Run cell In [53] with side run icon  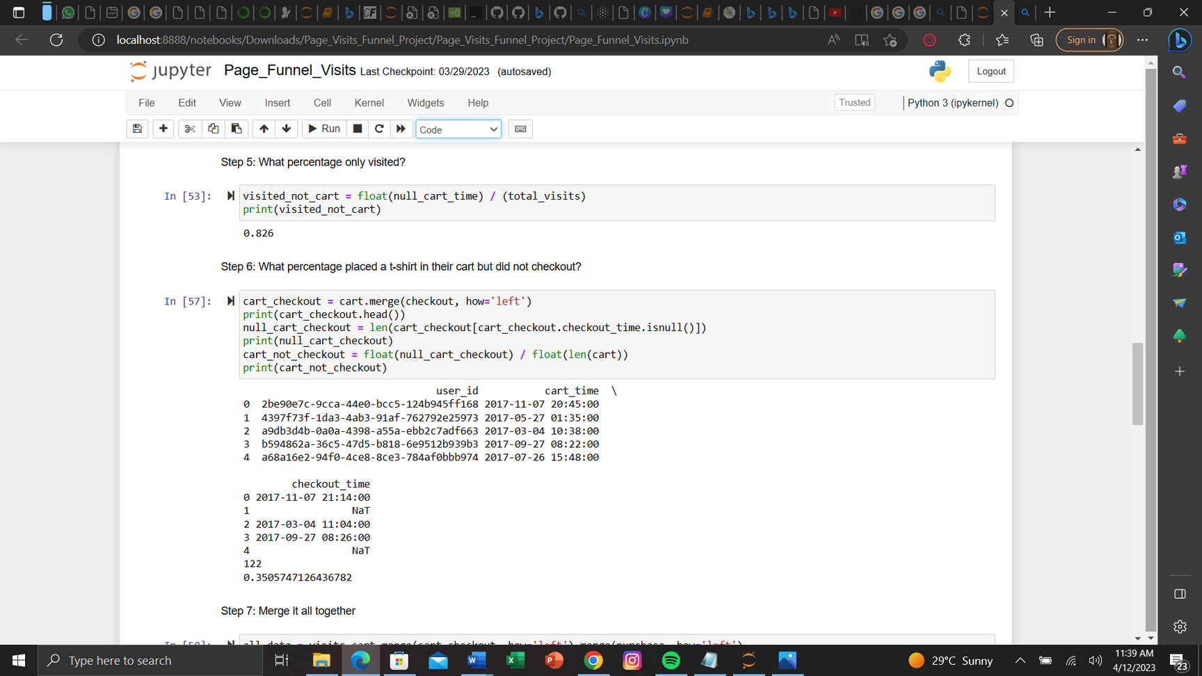(x=230, y=196)
